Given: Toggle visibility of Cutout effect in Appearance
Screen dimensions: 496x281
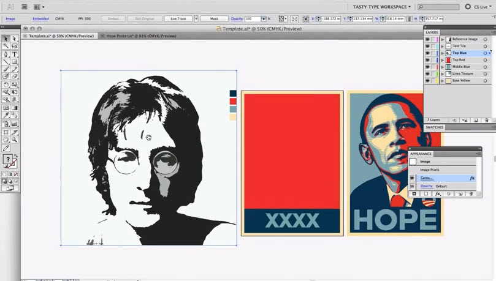Looking at the screenshot, I should [x=412, y=178].
